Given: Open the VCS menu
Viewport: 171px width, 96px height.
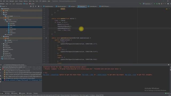Looking at the screenshot, I should (40, 1).
